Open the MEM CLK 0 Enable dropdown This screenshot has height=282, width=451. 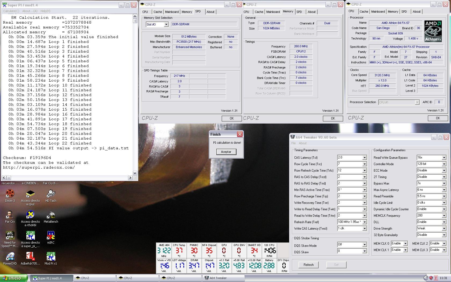[405, 244]
